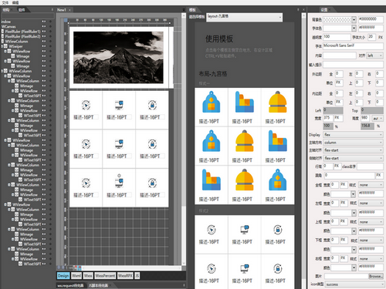Image resolution: width=386 pixels, height=289 pixels.
Task: Collapse the WSwiper tree node
Action: (2, 46)
